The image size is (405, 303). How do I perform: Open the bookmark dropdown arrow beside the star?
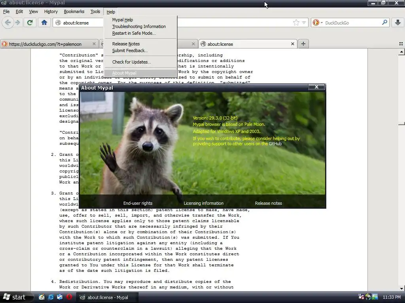tap(304, 22)
